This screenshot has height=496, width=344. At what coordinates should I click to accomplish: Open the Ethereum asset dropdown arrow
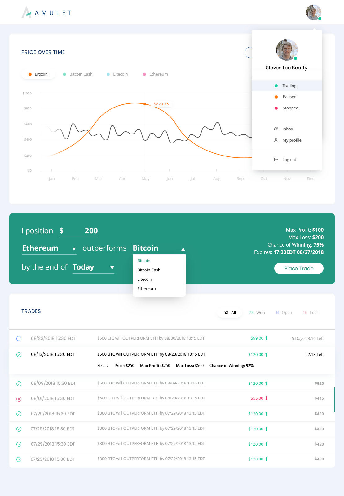(74, 249)
